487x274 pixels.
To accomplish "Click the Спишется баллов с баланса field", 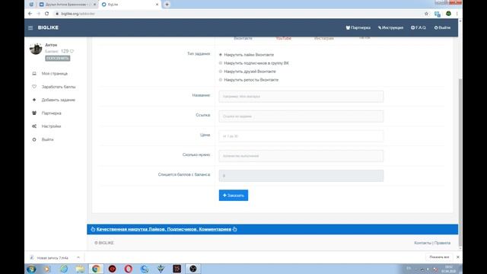I will (301, 176).
